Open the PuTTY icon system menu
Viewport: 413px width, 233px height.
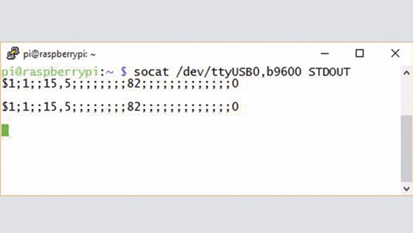[x=13, y=53]
